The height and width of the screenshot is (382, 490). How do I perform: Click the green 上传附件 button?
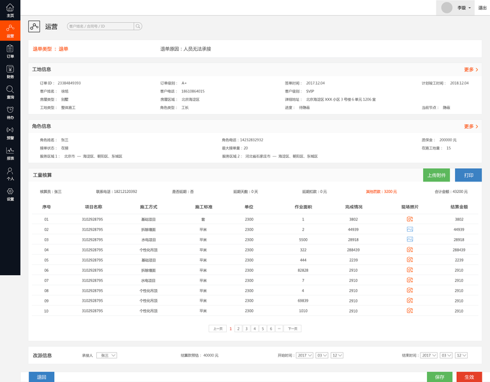[x=436, y=175]
